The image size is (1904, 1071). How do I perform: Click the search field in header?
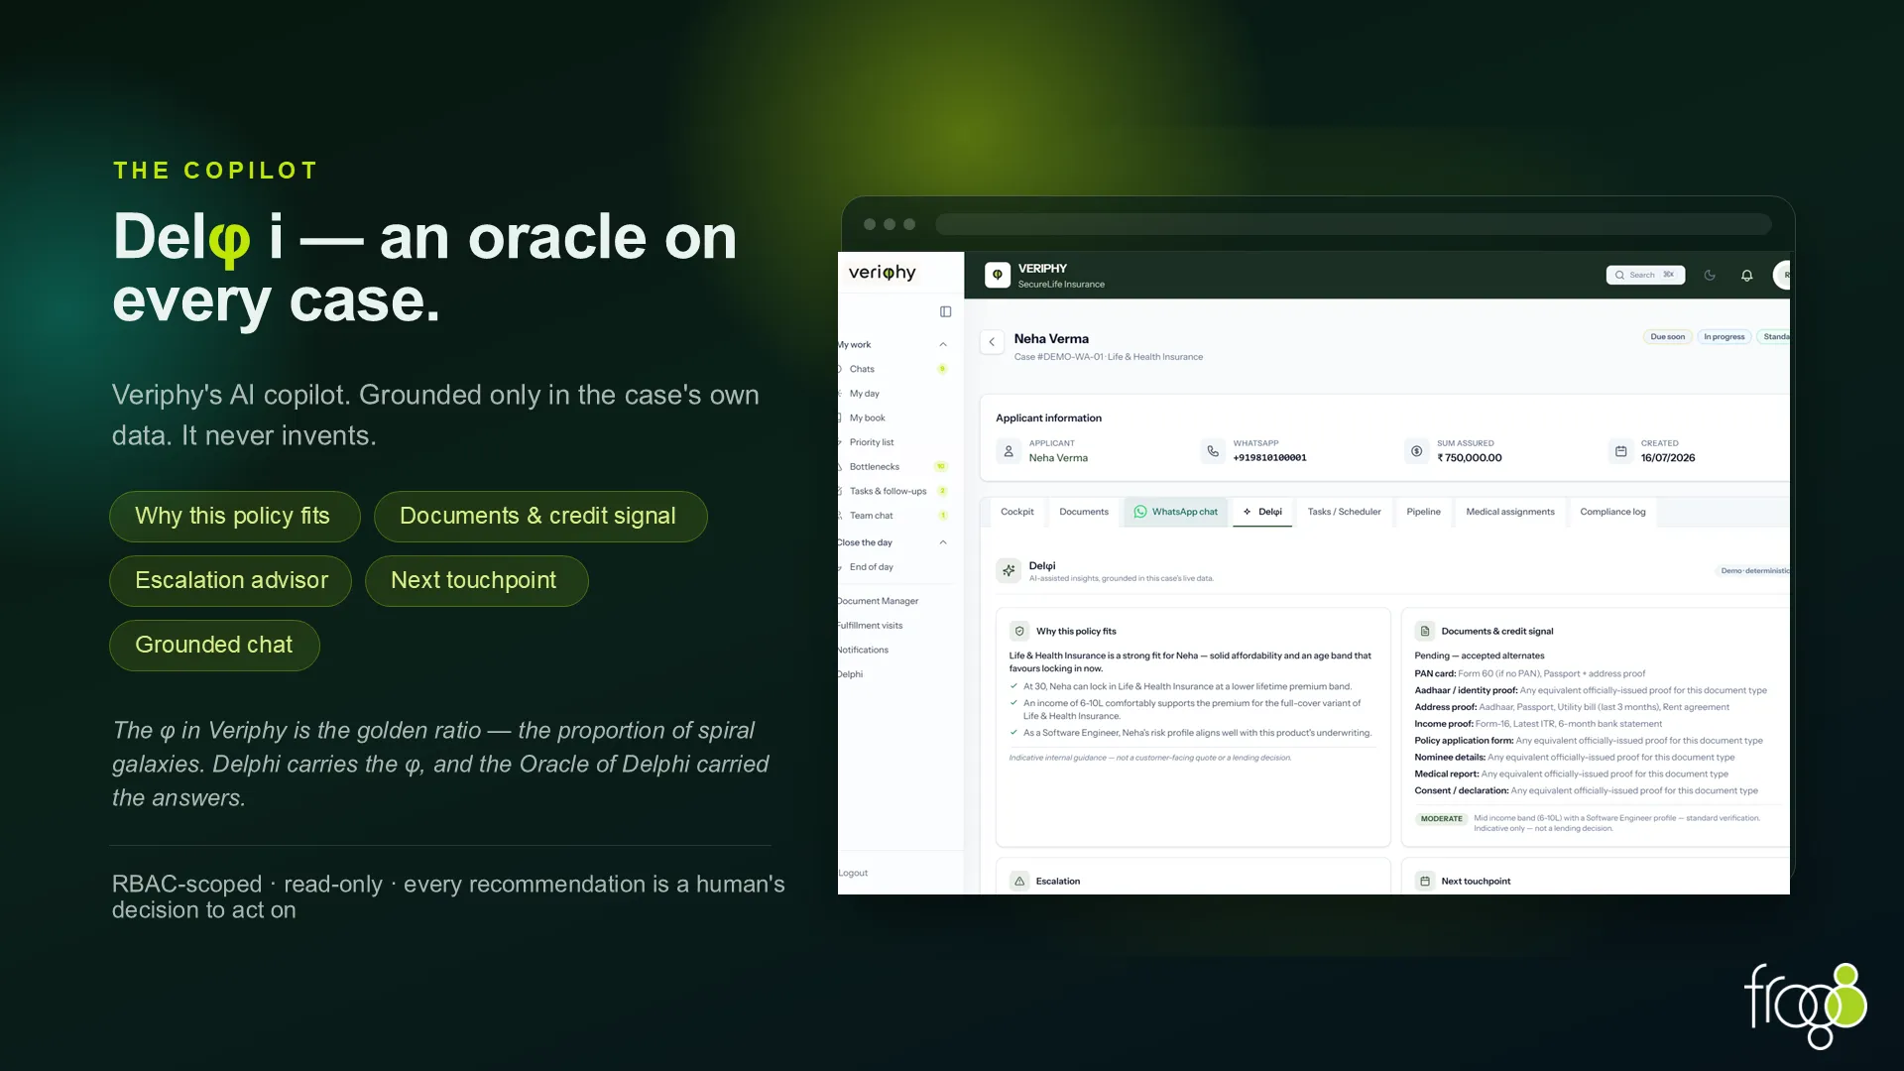[1645, 275]
